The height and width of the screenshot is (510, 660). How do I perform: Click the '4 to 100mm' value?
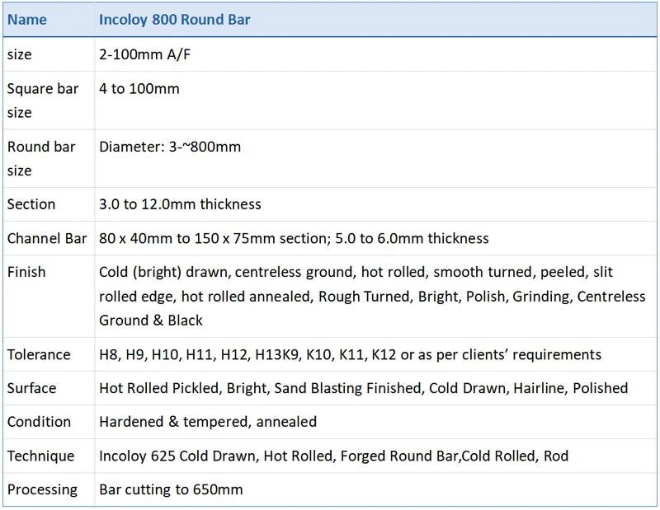pyautogui.click(x=139, y=89)
